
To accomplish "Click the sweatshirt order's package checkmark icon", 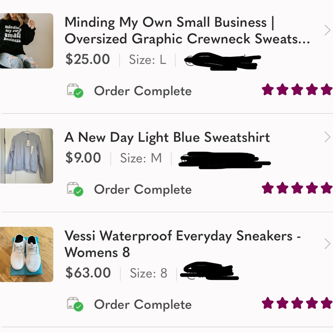I will 75,91.
